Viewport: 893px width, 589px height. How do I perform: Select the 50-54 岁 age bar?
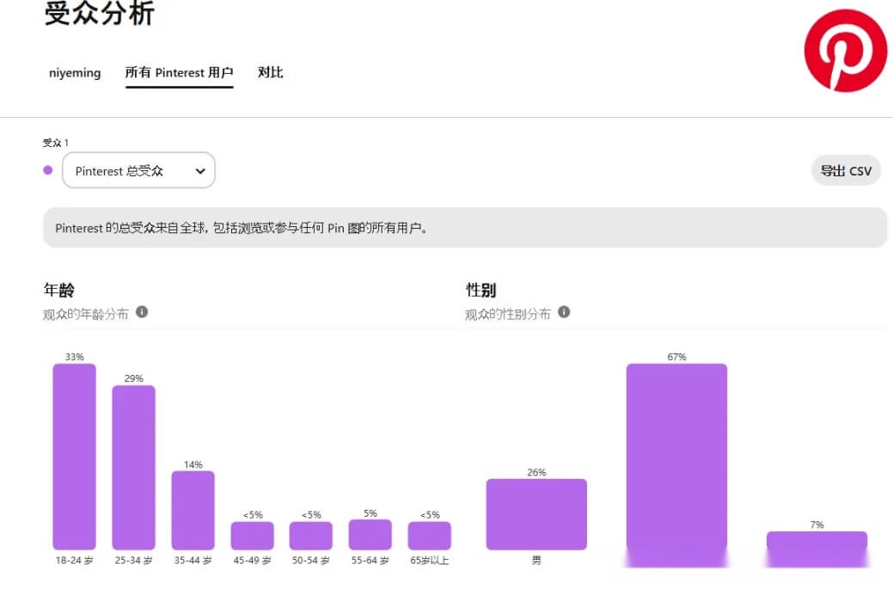311,536
